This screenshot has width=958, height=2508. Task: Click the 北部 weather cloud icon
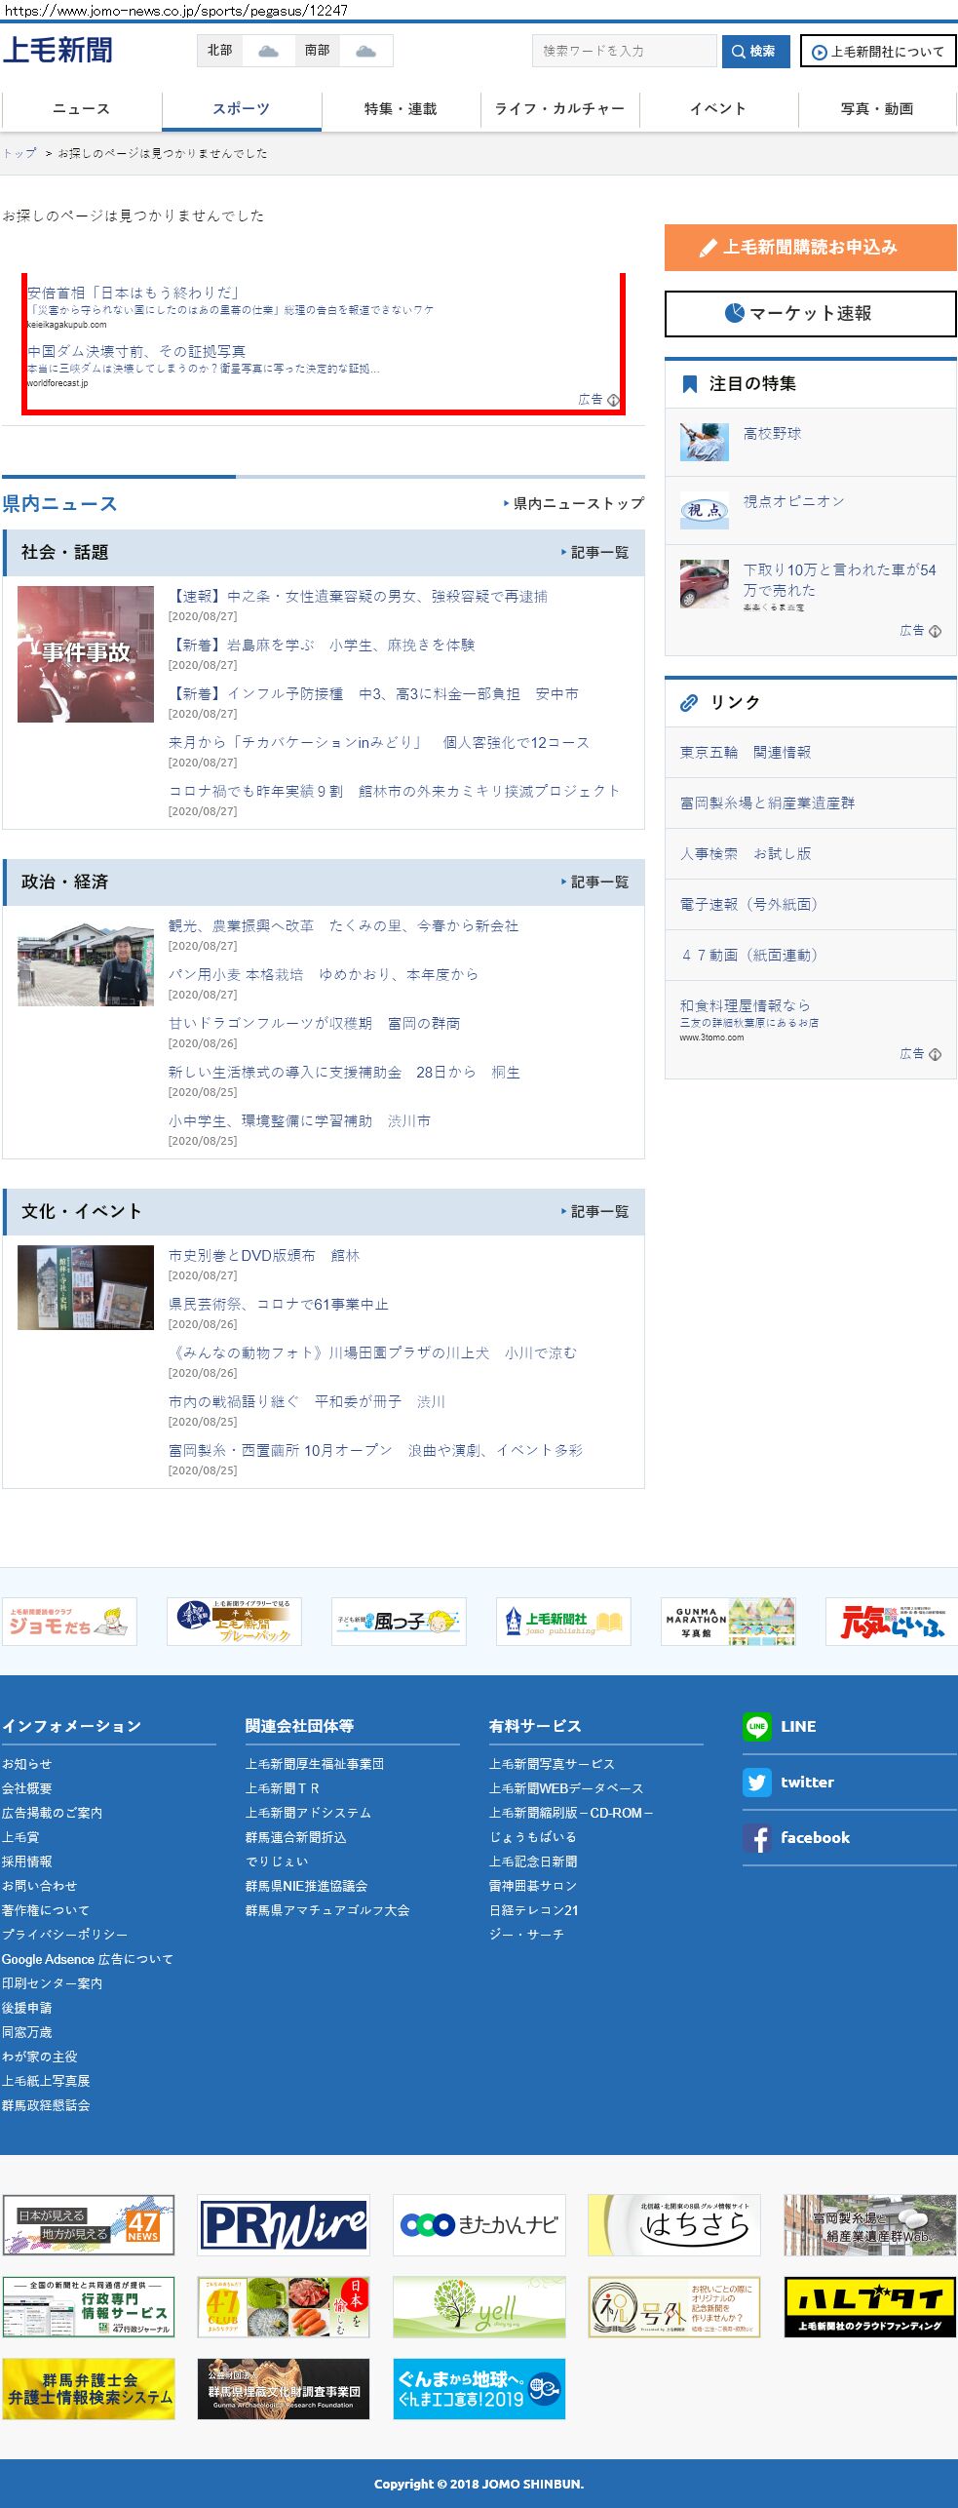click(x=268, y=51)
